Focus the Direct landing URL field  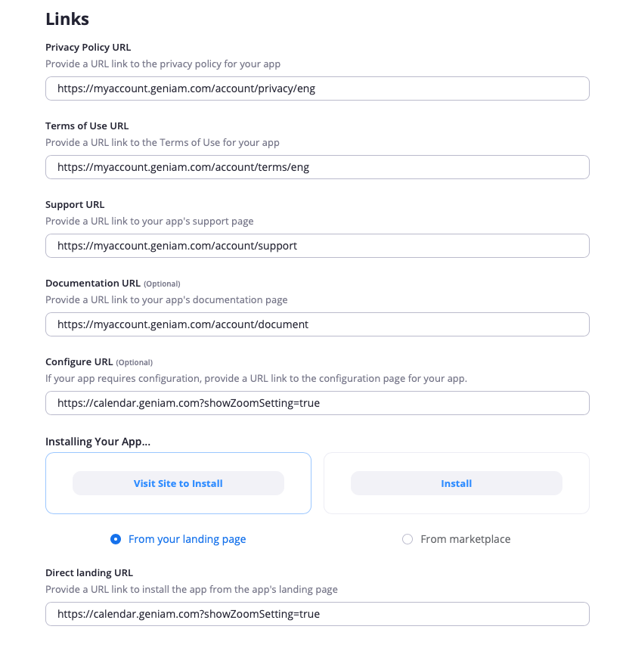318,614
